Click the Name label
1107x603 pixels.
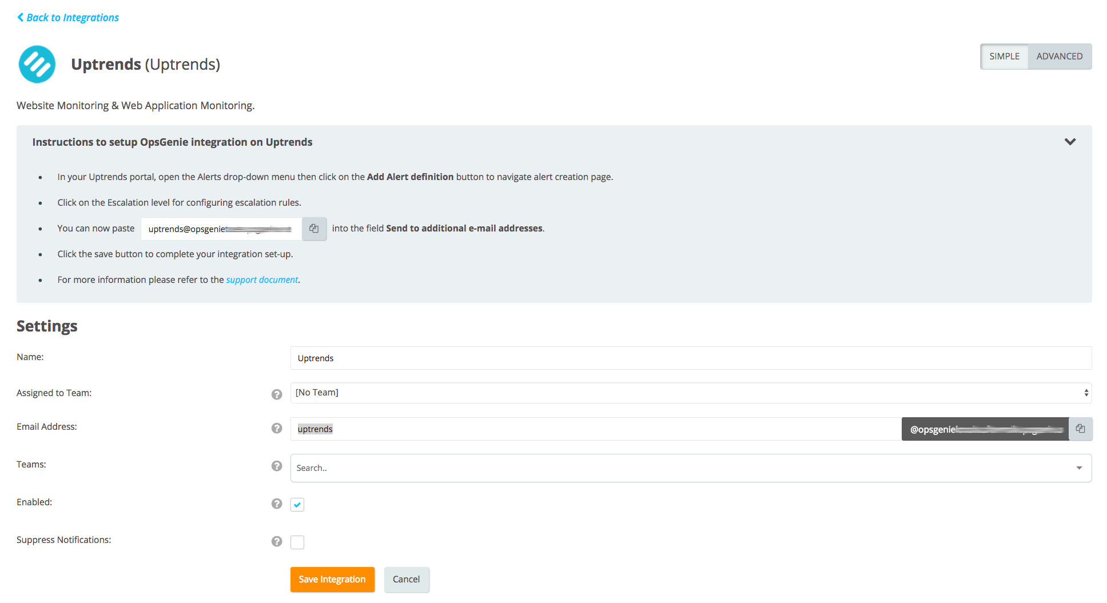coord(30,357)
